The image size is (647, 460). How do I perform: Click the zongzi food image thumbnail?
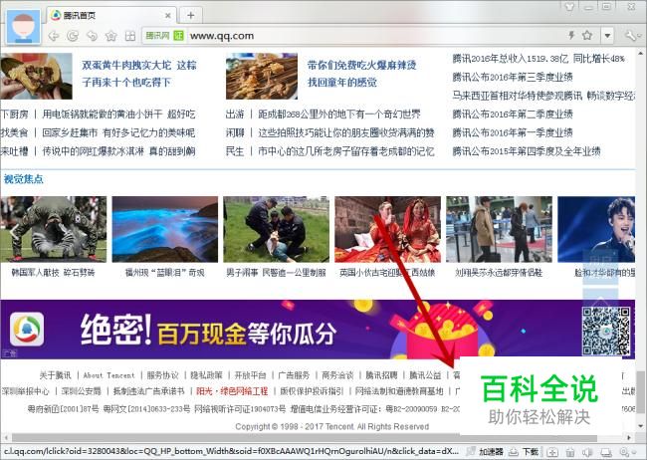(x=36, y=76)
